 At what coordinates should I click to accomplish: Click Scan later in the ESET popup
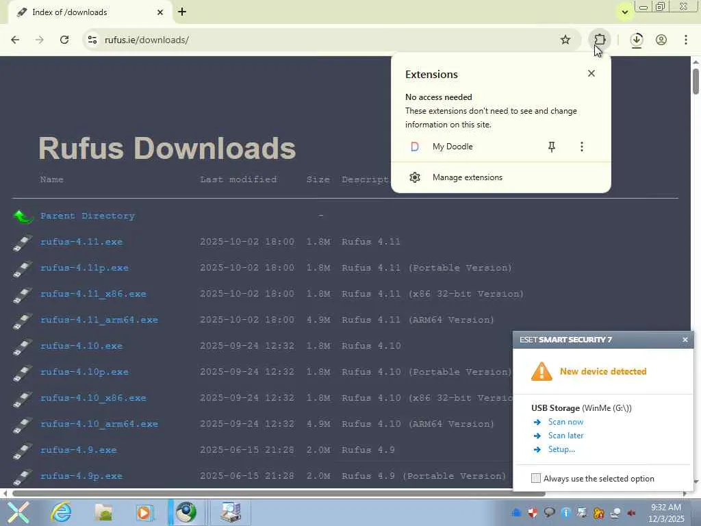[x=565, y=435]
